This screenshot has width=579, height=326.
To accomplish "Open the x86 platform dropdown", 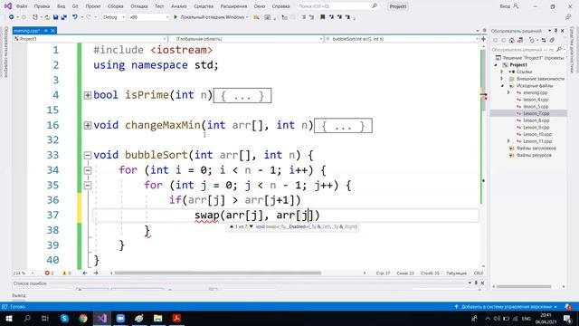I will pos(148,17).
